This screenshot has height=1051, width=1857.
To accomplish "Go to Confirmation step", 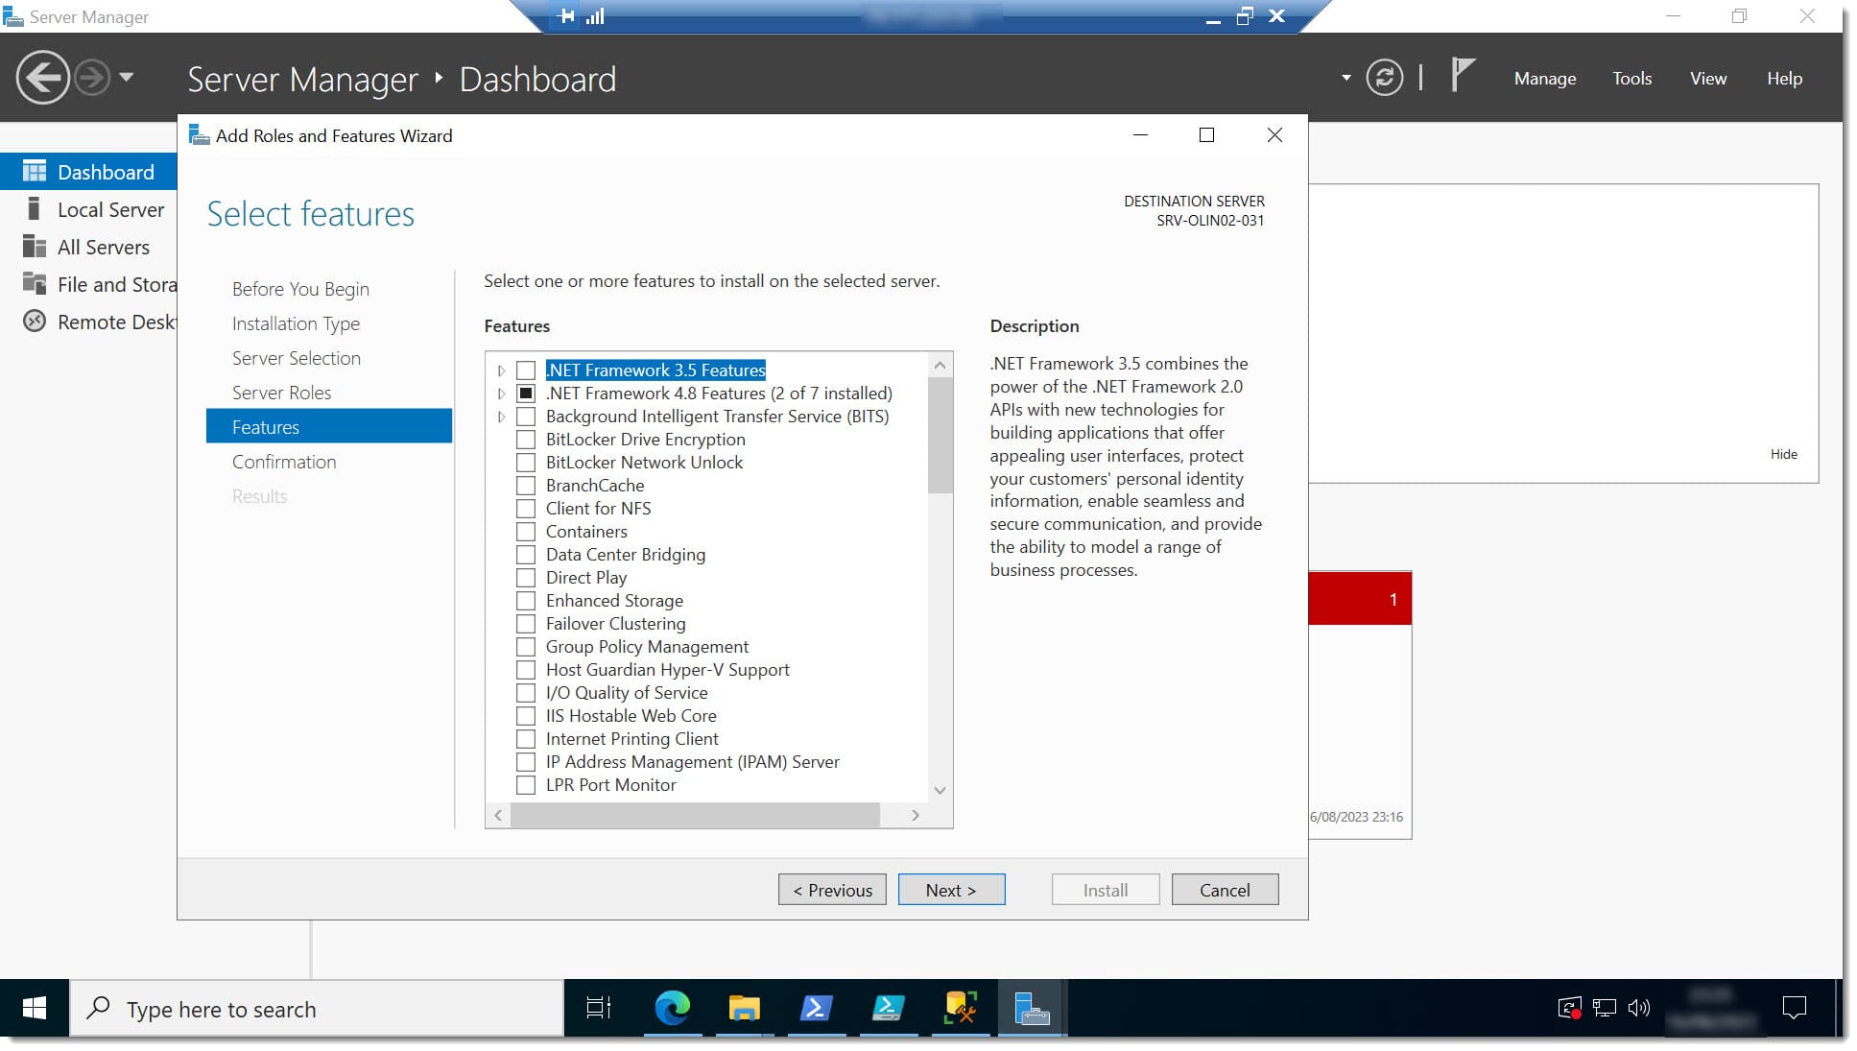I will pyautogui.click(x=284, y=462).
